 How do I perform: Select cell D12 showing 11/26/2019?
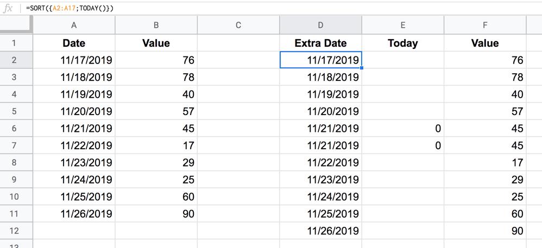(x=320, y=231)
